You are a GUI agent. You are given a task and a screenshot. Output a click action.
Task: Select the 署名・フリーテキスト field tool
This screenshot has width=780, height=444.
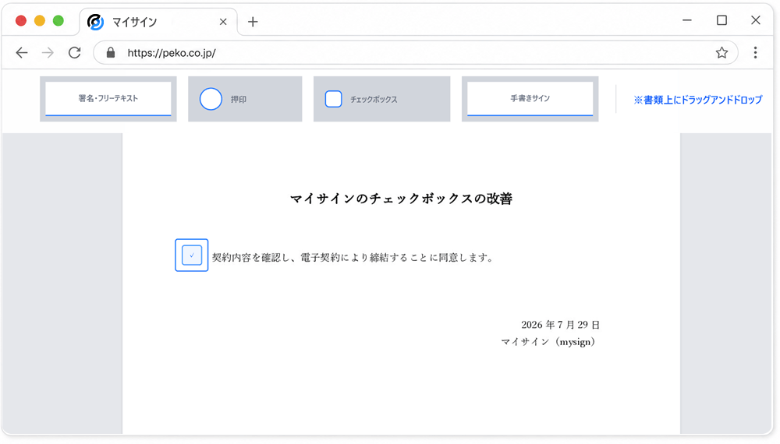point(108,99)
